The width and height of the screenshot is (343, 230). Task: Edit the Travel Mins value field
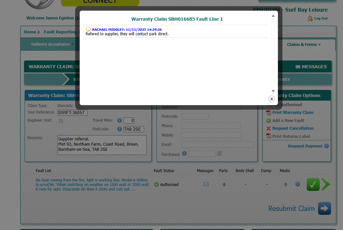click(x=129, y=121)
